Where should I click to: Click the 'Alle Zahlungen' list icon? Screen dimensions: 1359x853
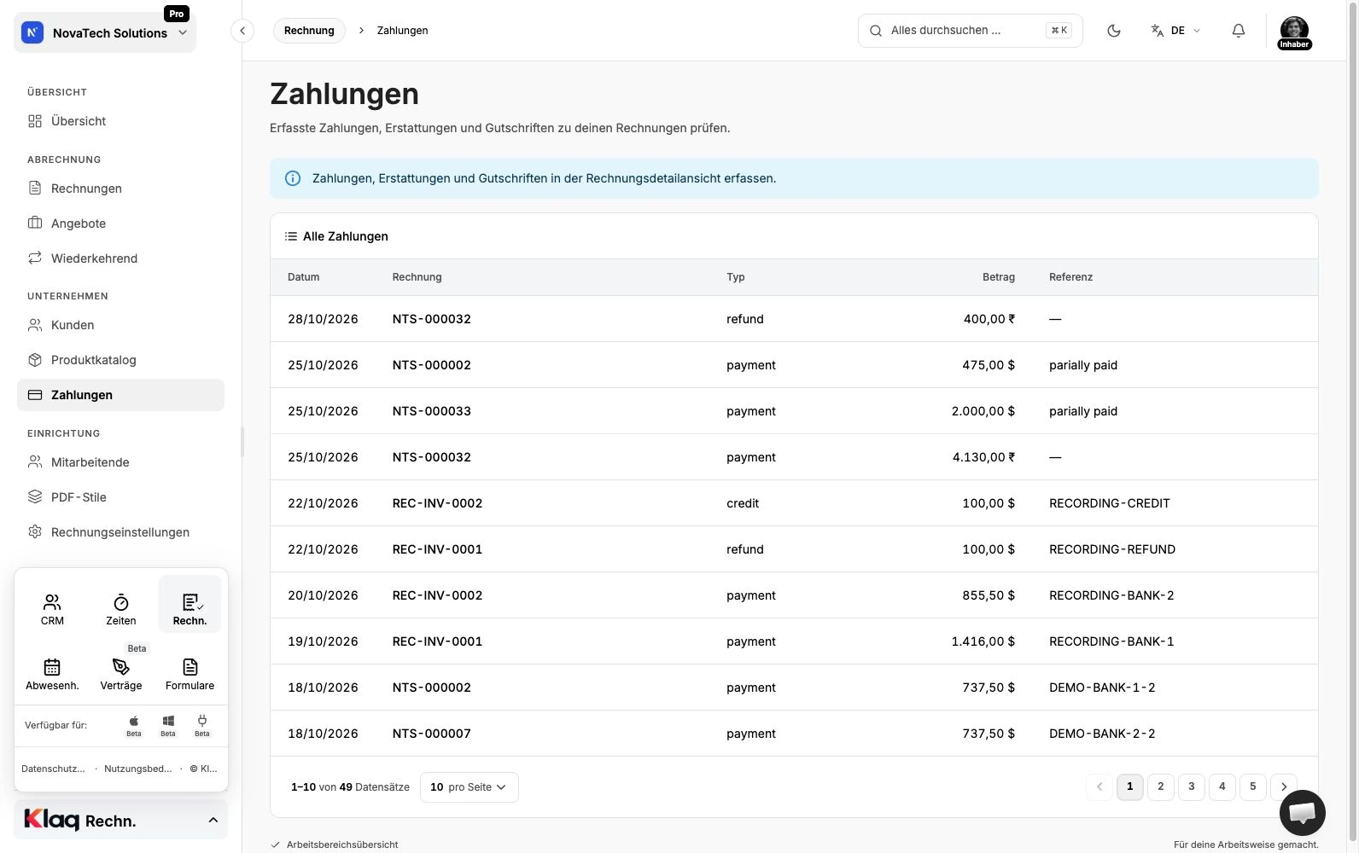coord(291,236)
